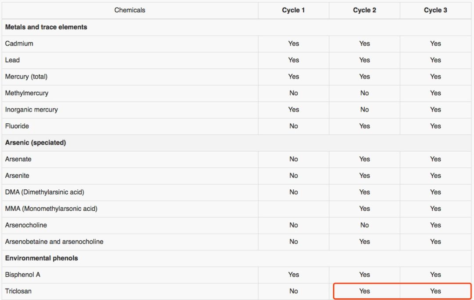This screenshot has height=300, width=474.
Task: Click Bisphenol A's Cycle 1 Yes cell
Action: [x=293, y=275]
